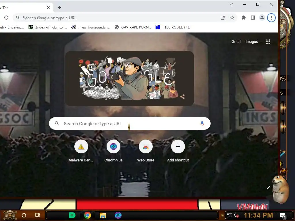The height and width of the screenshot is (221, 295).
Task: Open the Malware Gen shortcut
Action: pyautogui.click(x=81, y=151)
